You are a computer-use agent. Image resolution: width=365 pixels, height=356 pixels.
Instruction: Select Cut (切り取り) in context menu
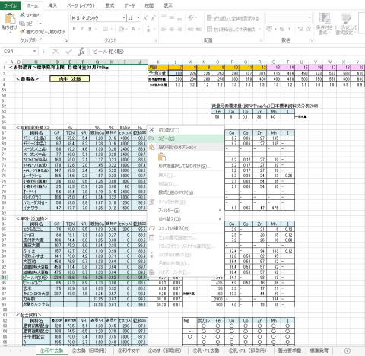(186, 130)
